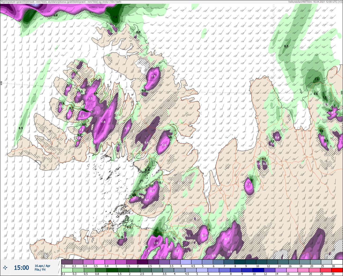
Task: Click the 1.1 precipitation value on the map
Action: pyautogui.click(x=248, y=184)
